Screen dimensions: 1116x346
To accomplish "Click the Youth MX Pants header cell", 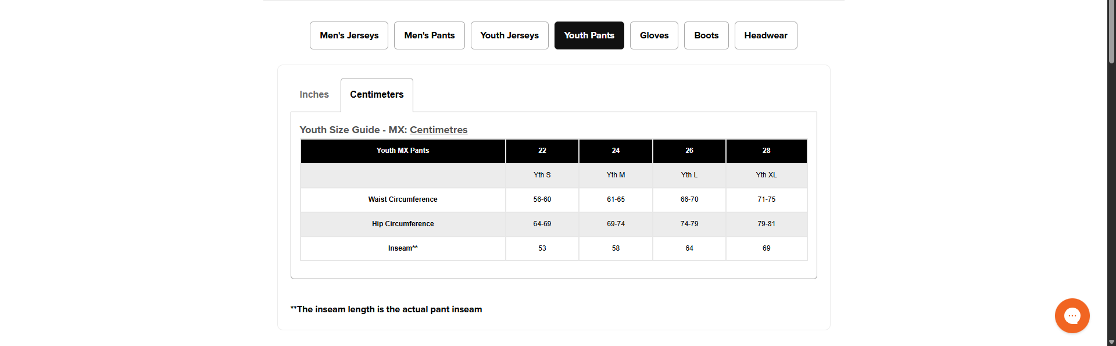I will pos(403,151).
